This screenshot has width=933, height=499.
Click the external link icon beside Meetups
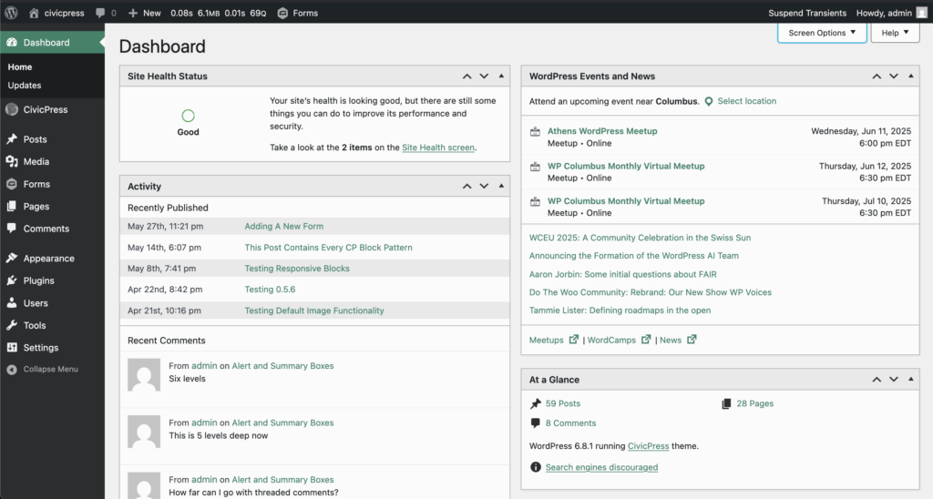(x=574, y=339)
